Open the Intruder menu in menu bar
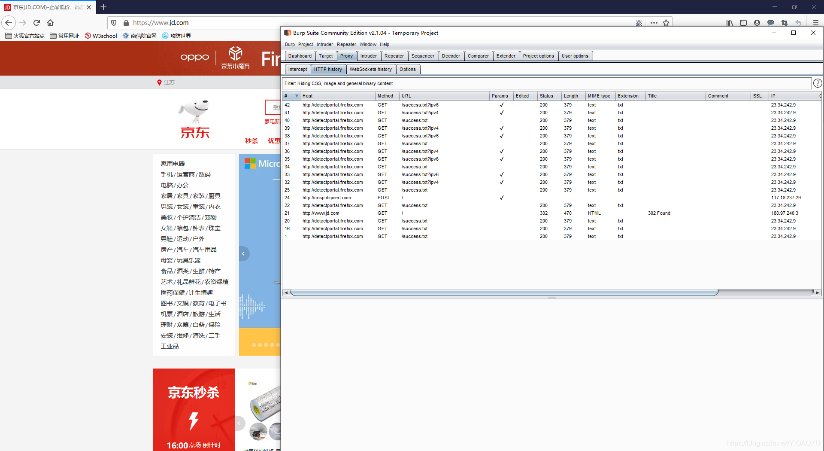 (x=325, y=44)
